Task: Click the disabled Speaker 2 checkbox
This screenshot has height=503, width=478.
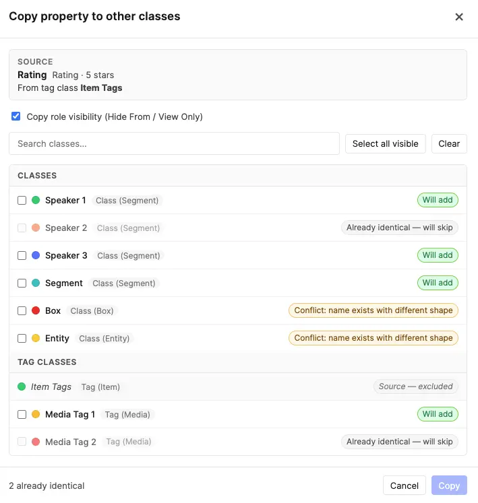Action: click(x=22, y=228)
